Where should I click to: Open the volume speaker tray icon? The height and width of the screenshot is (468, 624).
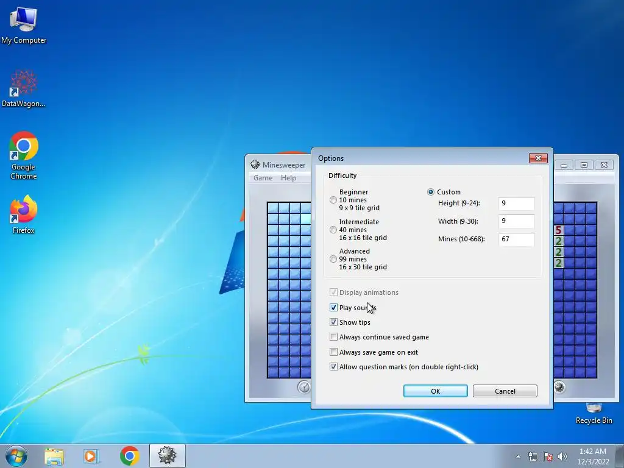point(562,456)
